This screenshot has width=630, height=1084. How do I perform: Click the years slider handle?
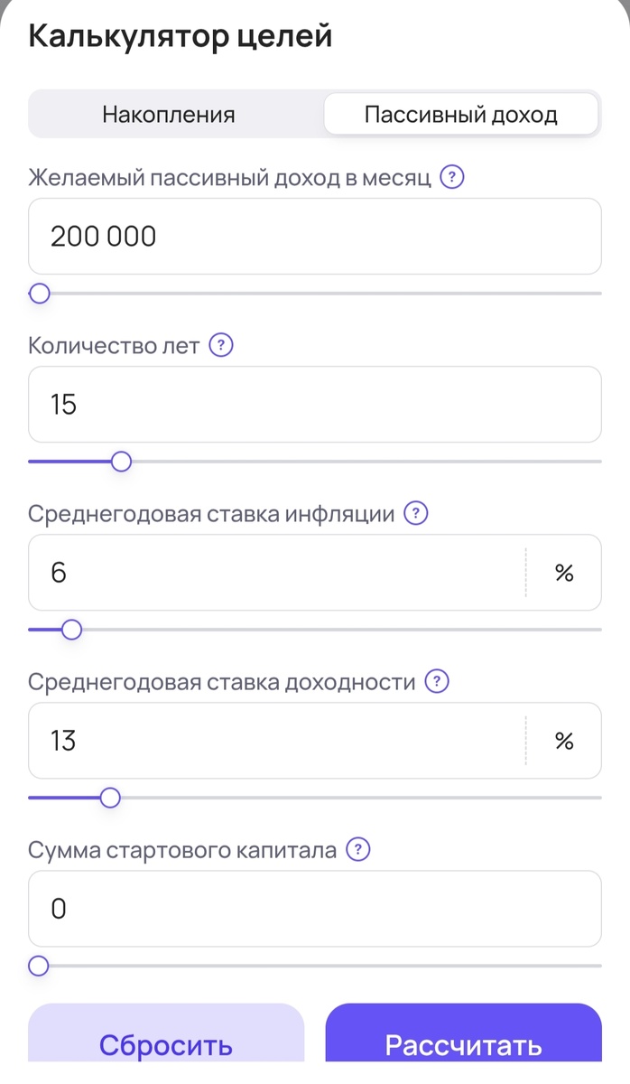click(122, 461)
